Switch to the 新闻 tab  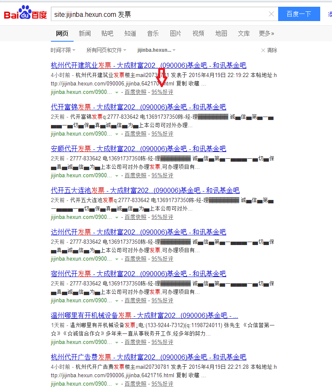coord(85,34)
